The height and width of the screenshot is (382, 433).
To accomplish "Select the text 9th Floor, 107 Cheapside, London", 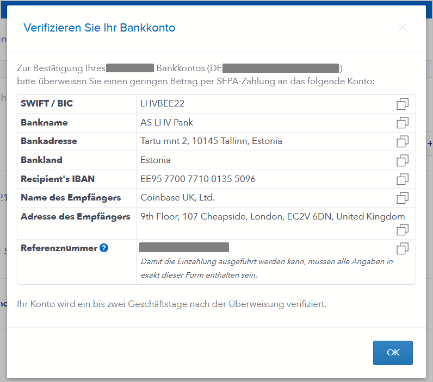I will coord(212,216).
